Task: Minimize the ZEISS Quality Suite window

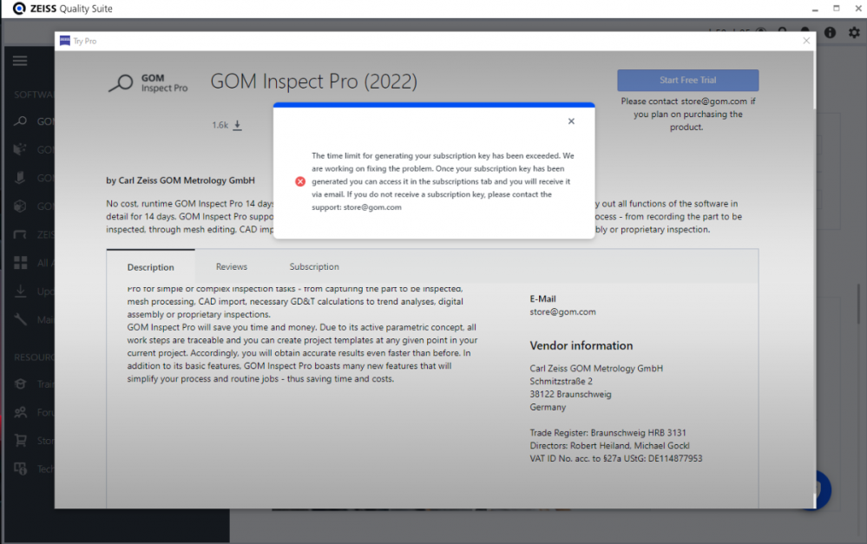Action: click(815, 9)
